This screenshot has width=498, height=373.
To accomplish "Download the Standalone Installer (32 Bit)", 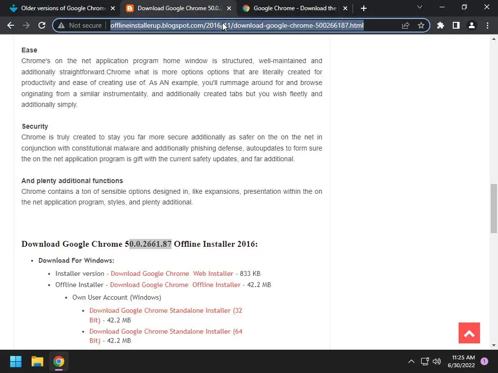I will coord(166,315).
